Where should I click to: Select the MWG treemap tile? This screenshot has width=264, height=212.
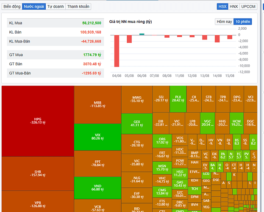[137, 99]
